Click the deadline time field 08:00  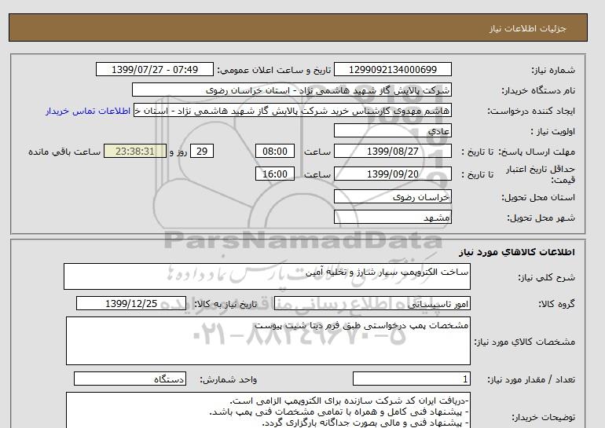coord(275,151)
